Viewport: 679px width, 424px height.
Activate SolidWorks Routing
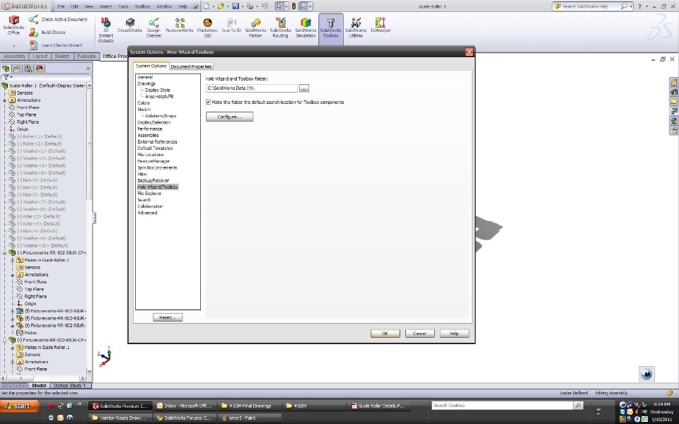click(280, 28)
